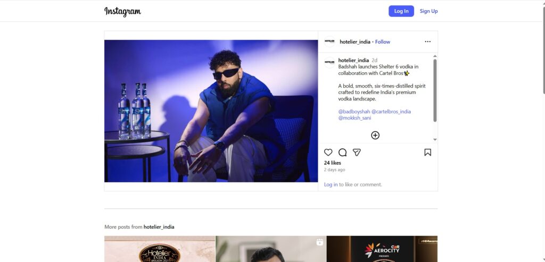Like the post with heart icon
This screenshot has width=545, height=262.
pyautogui.click(x=328, y=153)
